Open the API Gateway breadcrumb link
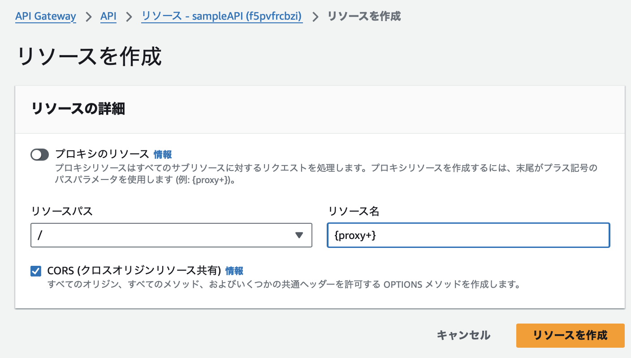 (x=45, y=16)
